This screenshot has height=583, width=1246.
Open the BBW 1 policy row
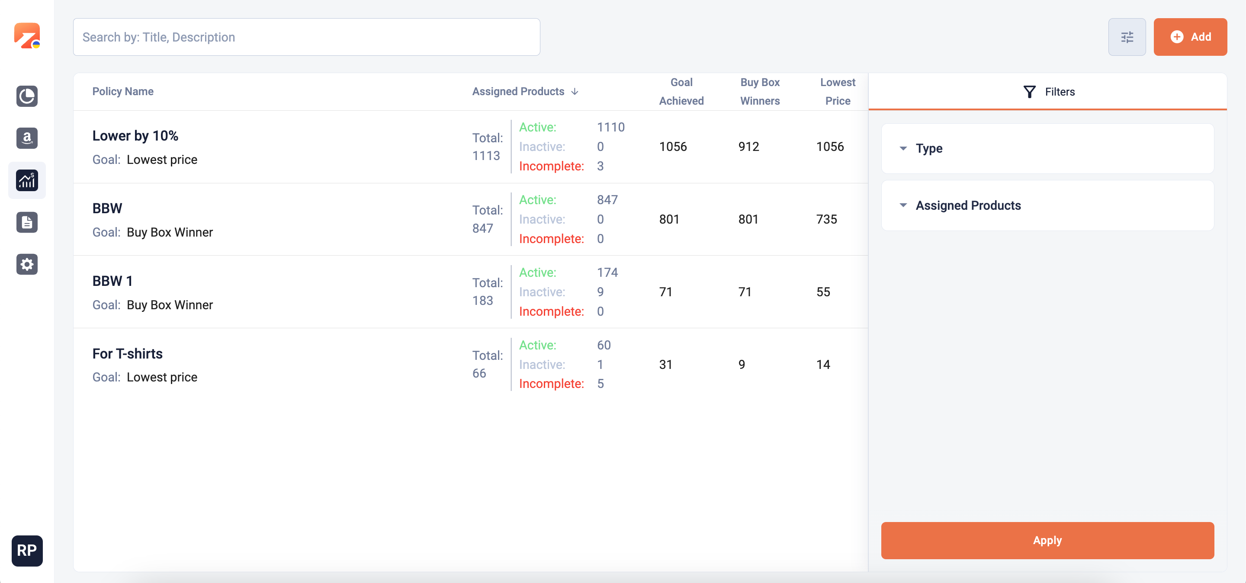pyautogui.click(x=112, y=282)
